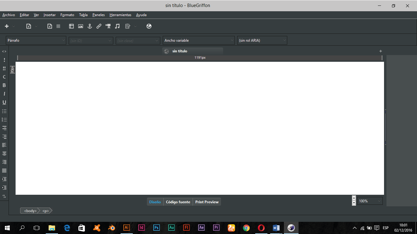Click the anchor icon in the toolbar
The height and width of the screenshot is (234, 417).
point(90,26)
